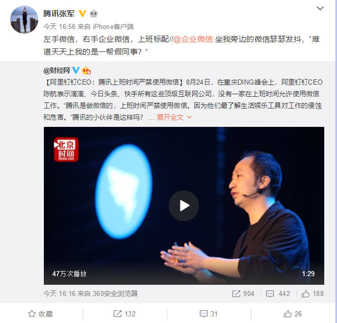Screen dimensions: 337x323
Task: Open the comments tab showing 31
Action: tap(209, 314)
